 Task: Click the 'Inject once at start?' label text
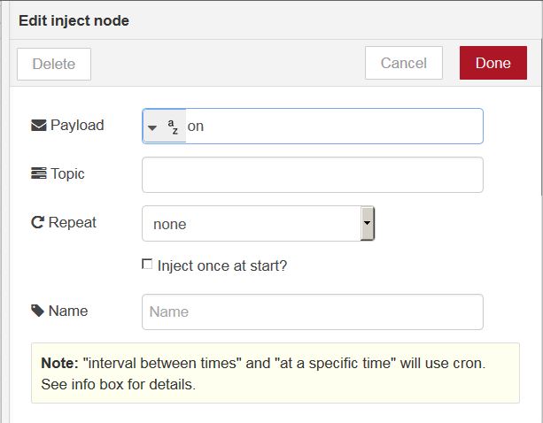222,265
